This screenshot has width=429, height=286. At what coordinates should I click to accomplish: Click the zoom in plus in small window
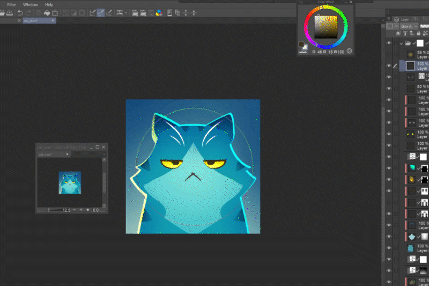[82, 210]
